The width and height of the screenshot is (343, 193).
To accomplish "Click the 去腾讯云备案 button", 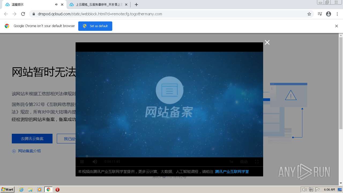I will pyautogui.click(x=32, y=139).
